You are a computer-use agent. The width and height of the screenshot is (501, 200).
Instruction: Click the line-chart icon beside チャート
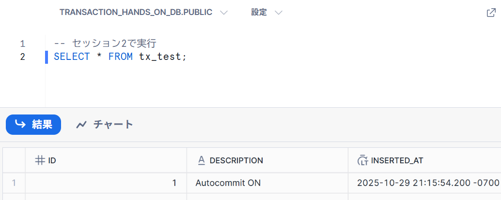click(81, 125)
